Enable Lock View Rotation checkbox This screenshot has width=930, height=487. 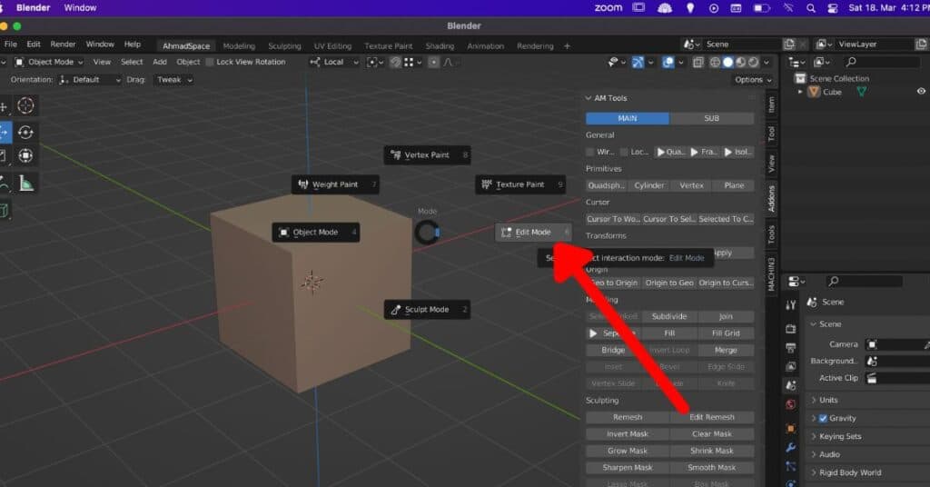coord(210,62)
